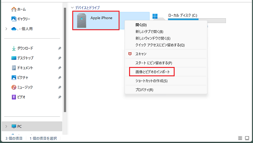Click the ミュージック music icon
The image size is (253, 143).
[14, 87]
